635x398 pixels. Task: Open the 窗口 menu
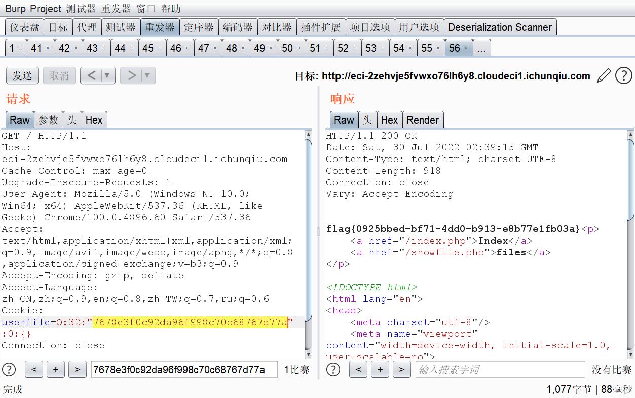point(146,9)
